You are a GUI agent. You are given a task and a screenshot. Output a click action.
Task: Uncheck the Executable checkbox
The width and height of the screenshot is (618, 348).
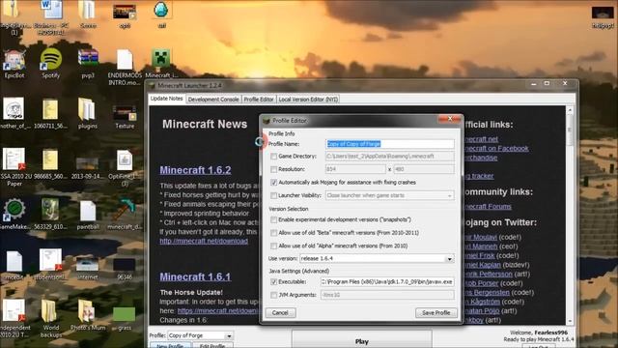pyautogui.click(x=273, y=282)
